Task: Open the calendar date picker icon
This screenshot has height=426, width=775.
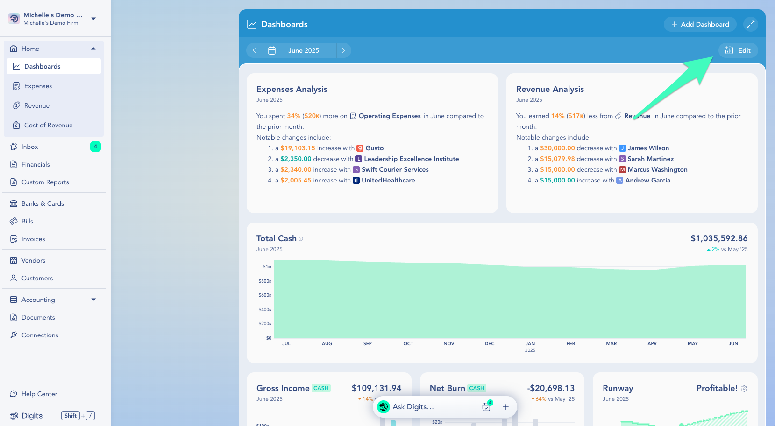Action: tap(272, 50)
